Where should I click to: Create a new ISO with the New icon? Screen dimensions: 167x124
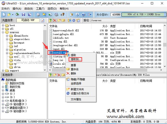(4, 15)
